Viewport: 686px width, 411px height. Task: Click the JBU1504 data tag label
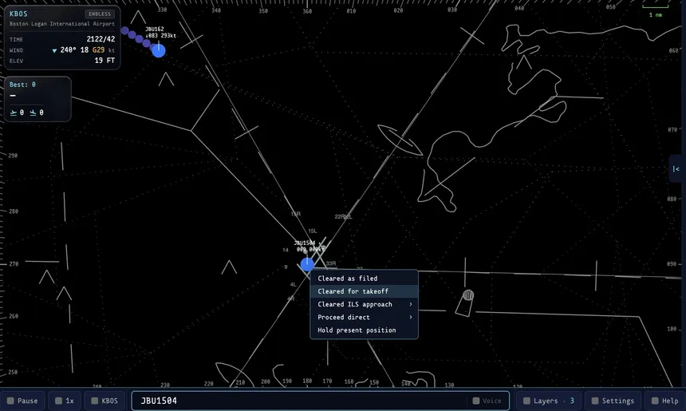(309, 246)
